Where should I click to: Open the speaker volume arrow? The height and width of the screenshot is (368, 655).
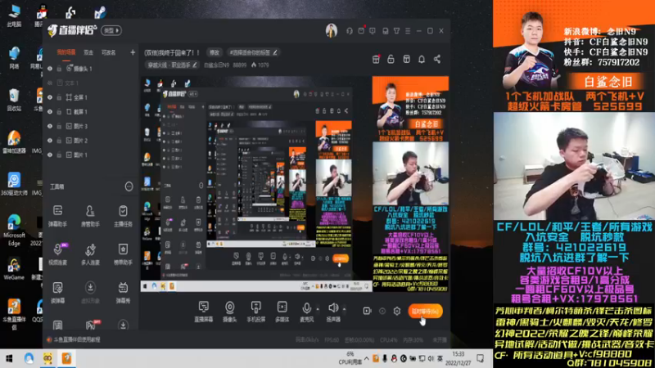click(x=344, y=309)
